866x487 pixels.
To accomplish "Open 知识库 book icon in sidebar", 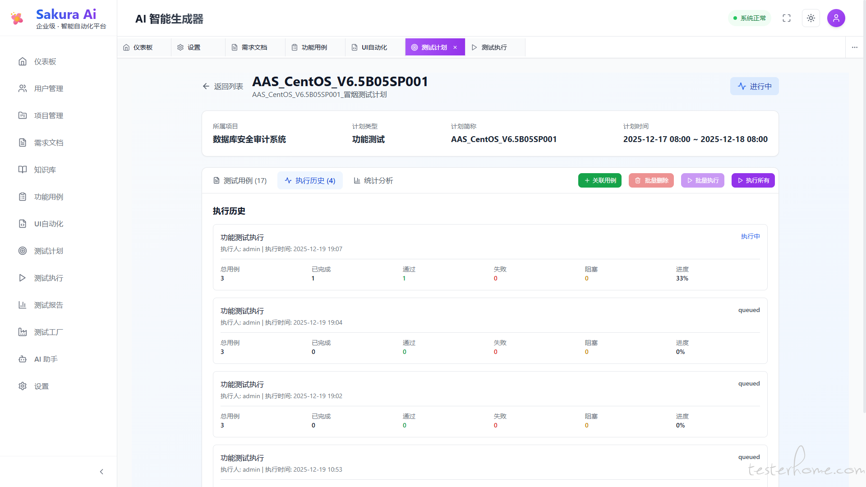I will [23, 170].
